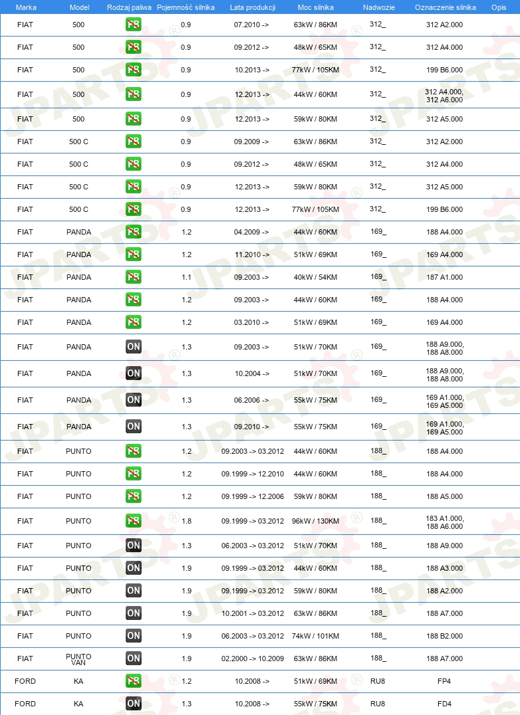Click the Pojemność silnika column header
This screenshot has width=520, height=715.
point(186,7)
